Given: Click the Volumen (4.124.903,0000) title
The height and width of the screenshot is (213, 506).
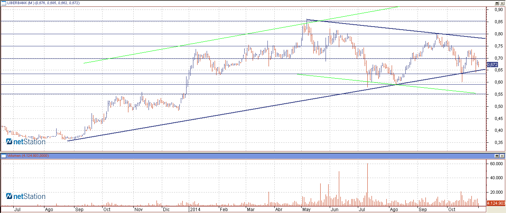Looking at the screenshot, I should 28,156.
